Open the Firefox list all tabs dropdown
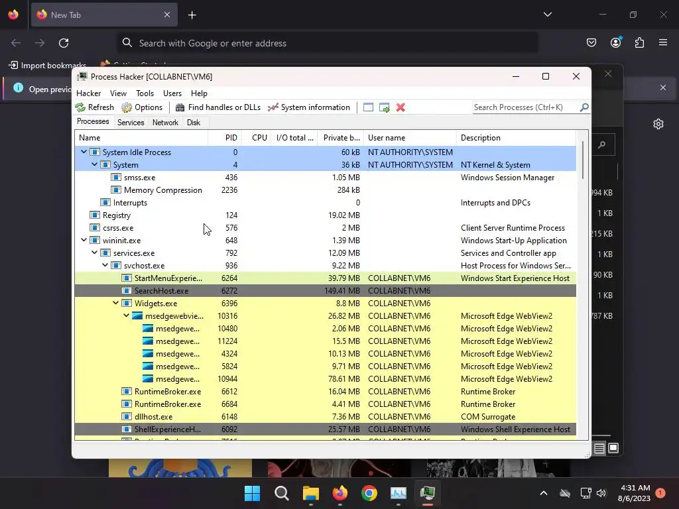The width and height of the screenshot is (679, 509). pyautogui.click(x=547, y=15)
